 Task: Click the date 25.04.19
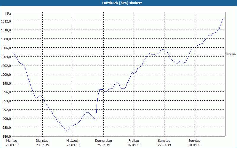pyautogui.click(x=103, y=145)
